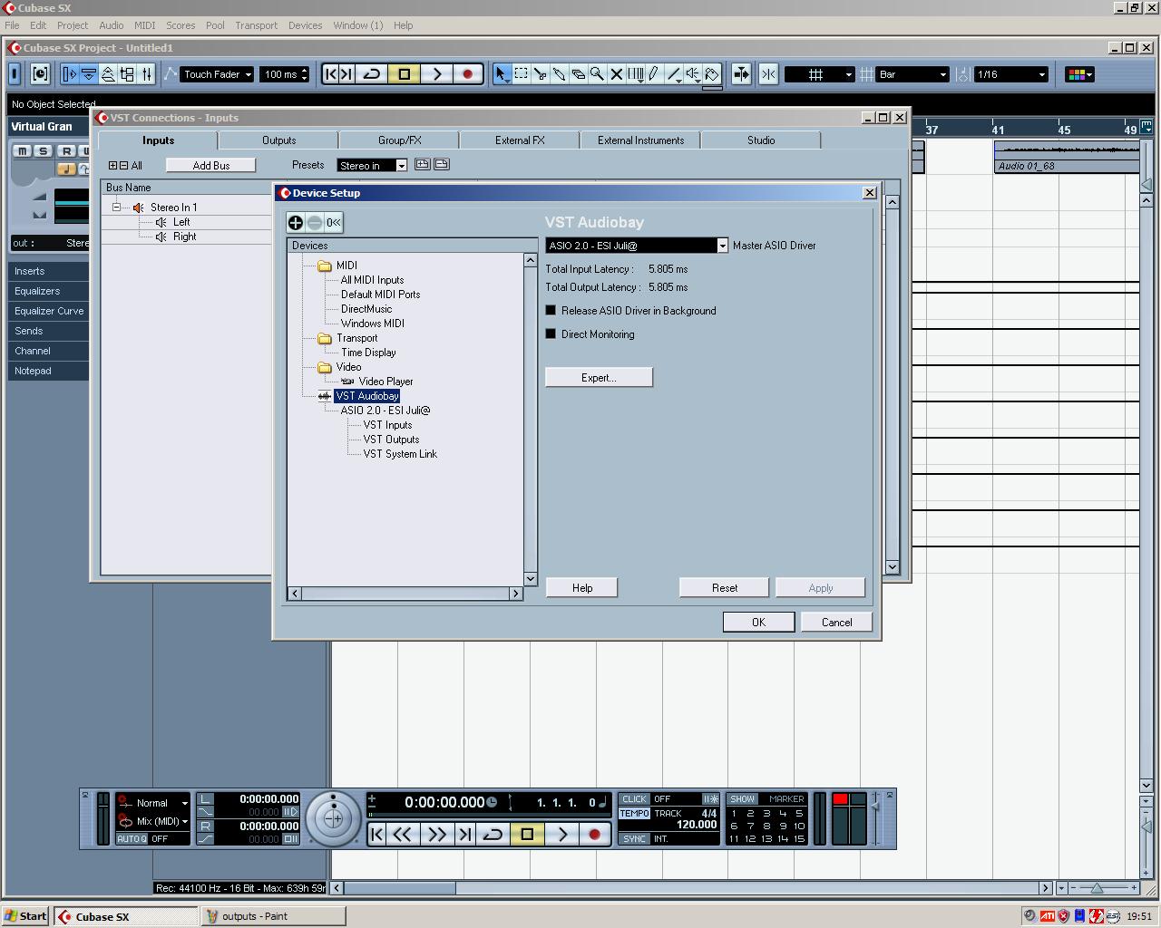Screen dimensions: 1161x928
Task: Click toolbar Stop button
Action: click(x=405, y=74)
